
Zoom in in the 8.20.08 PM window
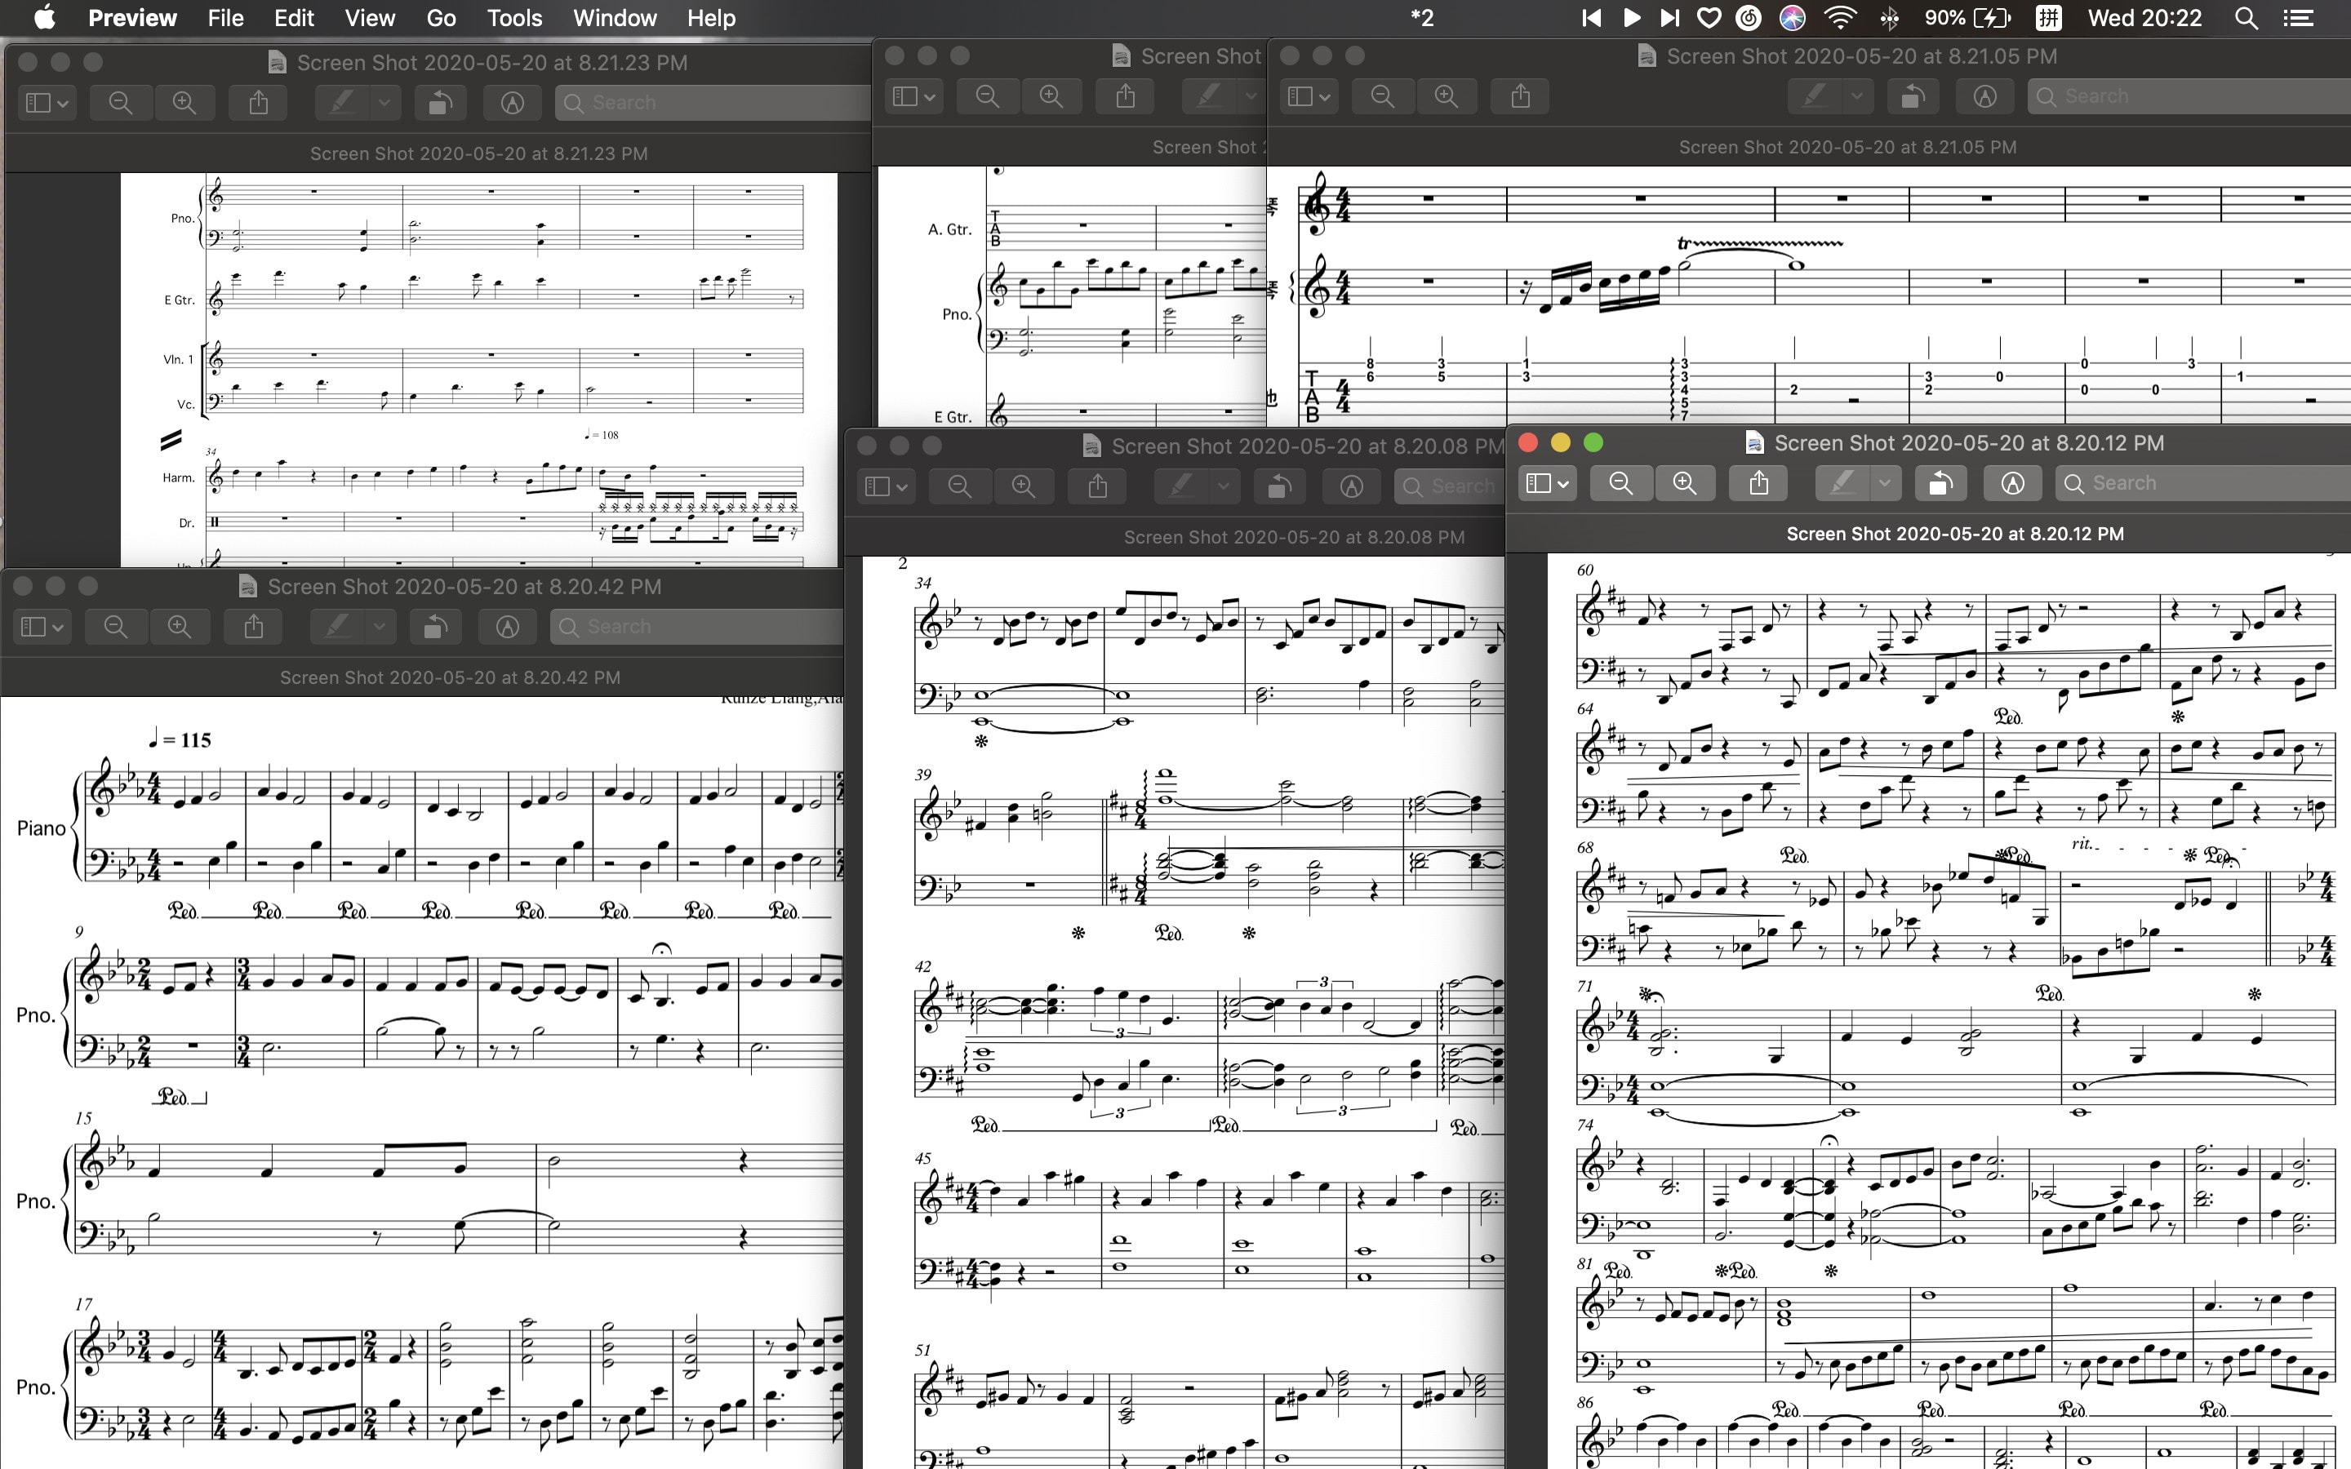1023,486
